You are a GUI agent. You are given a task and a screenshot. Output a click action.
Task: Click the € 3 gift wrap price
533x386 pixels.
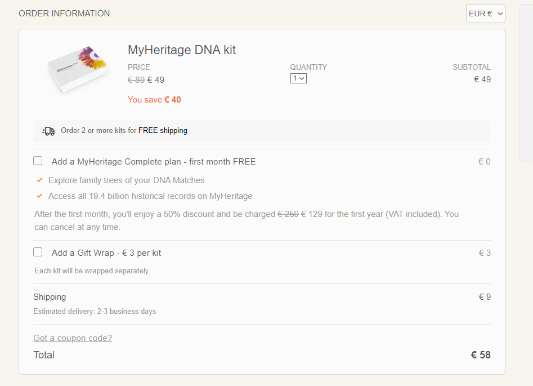click(485, 253)
